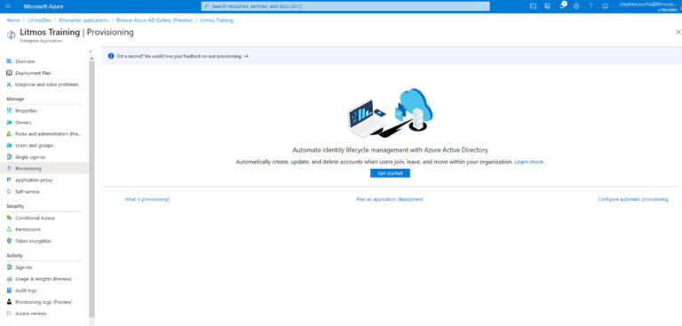
Task: Open Plan an application deployment link
Action: tap(390, 199)
